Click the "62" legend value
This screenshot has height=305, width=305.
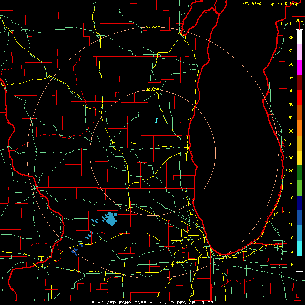click(x=291, y=50)
